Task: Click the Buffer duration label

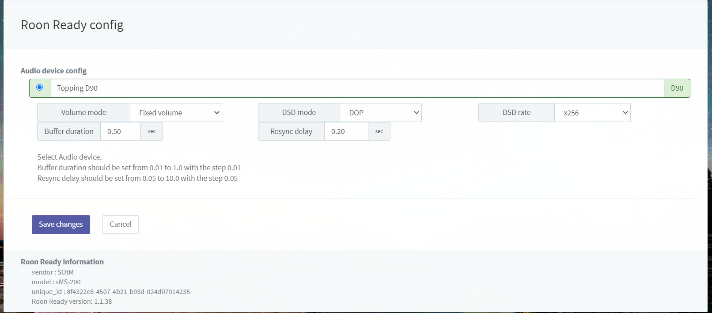Action: point(69,131)
